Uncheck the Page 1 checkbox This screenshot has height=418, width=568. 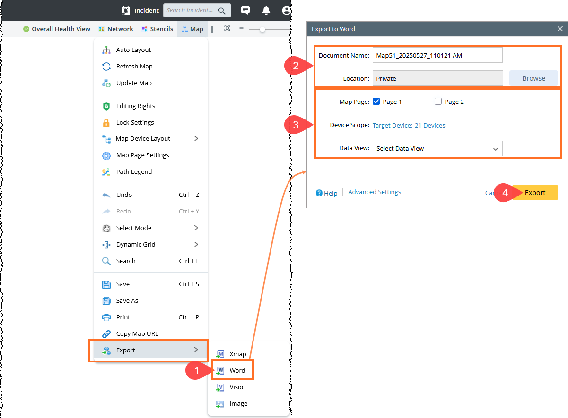[x=376, y=102]
